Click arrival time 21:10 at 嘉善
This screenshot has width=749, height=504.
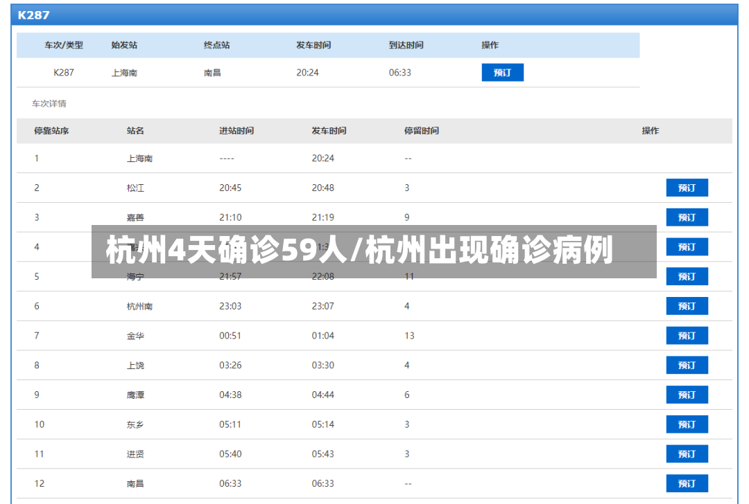[230, 217]
